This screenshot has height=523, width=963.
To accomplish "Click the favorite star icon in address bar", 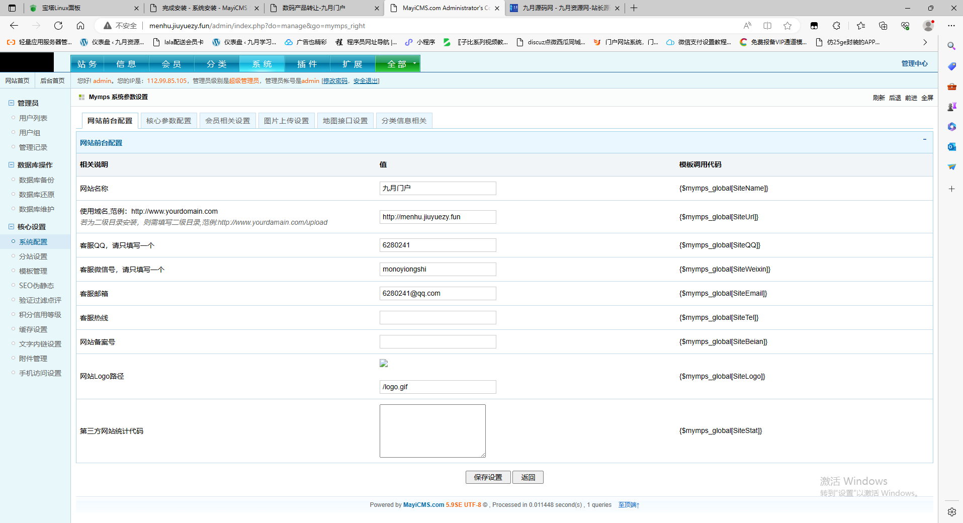I will coord(787,26).
